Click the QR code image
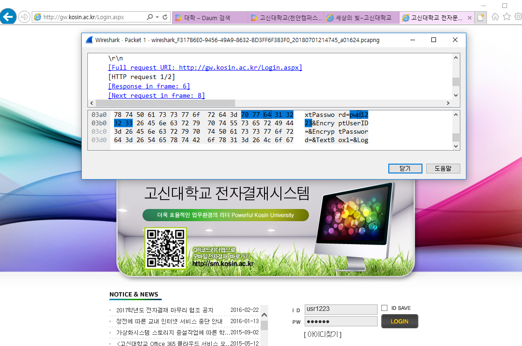Viewport: 522px width, 346px height. click(x=165, y=248)
